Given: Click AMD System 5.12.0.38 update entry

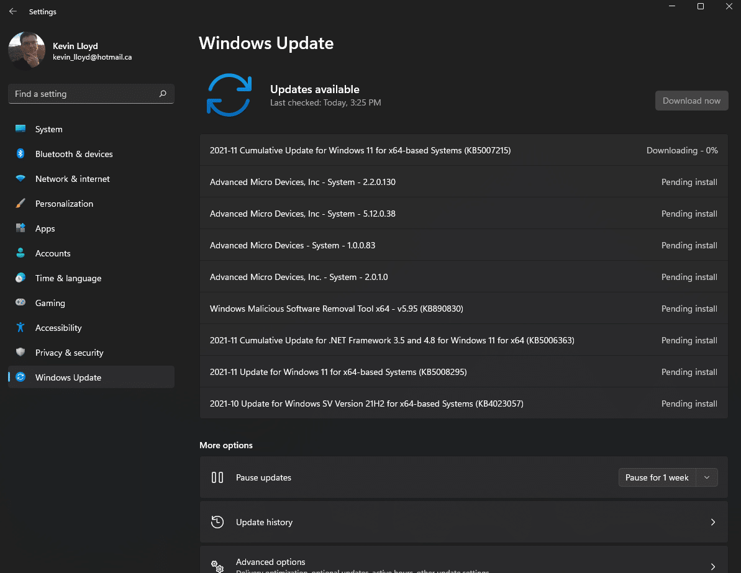Looking at the screenshot, I should pyautogui.click(x=463, y=214).
